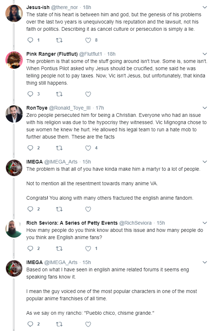This screenshot has height=331, width=216.
Task: Like Pink Ranger (Flutflut)'s tweet
Action: (x=88, y=94)
